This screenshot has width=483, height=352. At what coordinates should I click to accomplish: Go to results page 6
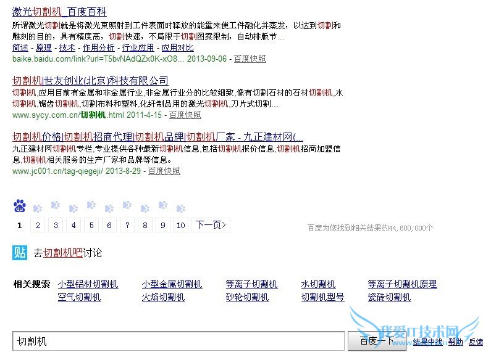pos(109,226)
